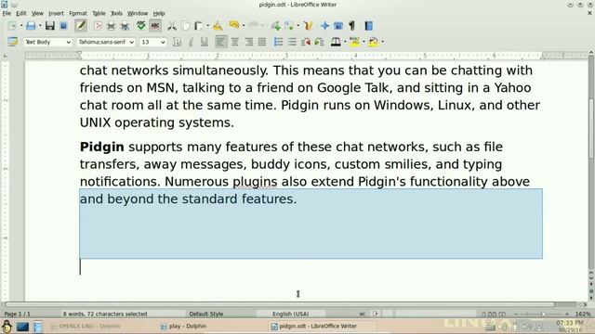Justify the paragraph
595x334 pixels.
coord(262,42)
